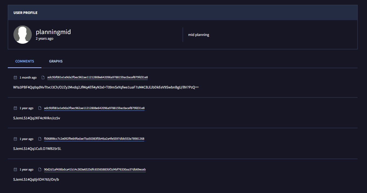Click the planningmid profile avatar
The height and width of the screenshot is (193, 367).
coord(23,35)
